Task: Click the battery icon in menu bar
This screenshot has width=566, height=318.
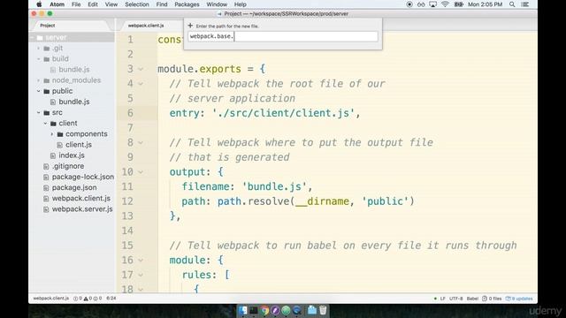Action: coord(458,4)
